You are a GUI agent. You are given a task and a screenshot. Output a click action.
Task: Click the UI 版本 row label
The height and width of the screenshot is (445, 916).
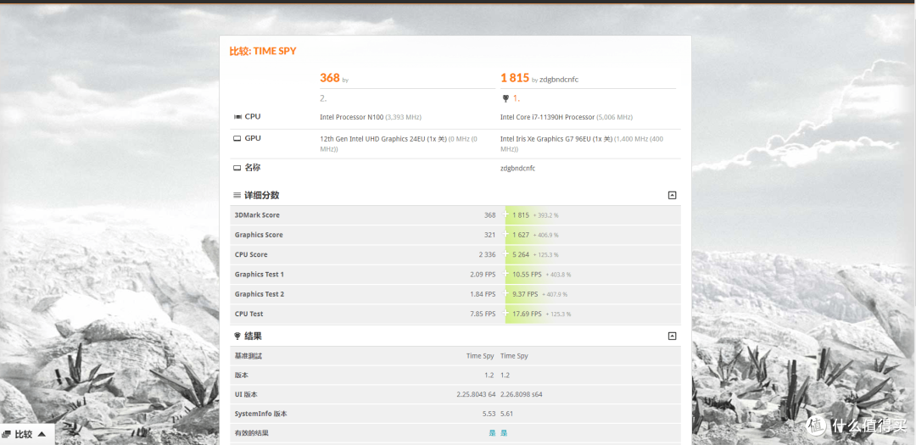(x=246, y=394)
